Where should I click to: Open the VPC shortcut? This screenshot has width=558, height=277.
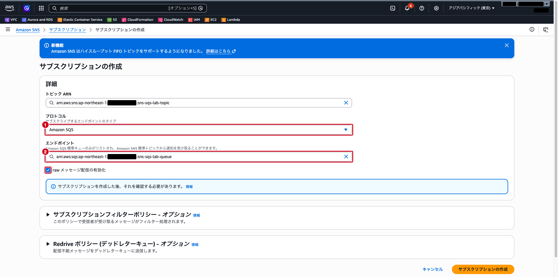(11, 20)
